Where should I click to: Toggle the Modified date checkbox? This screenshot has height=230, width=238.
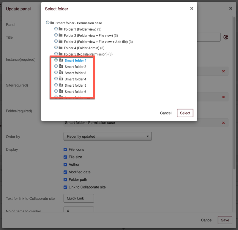(65, 172)
